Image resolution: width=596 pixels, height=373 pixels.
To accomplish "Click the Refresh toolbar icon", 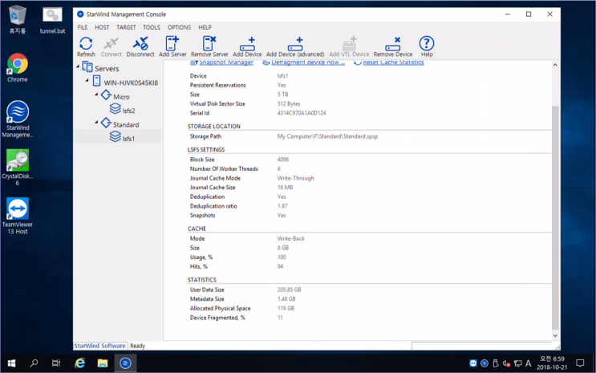I will (86, 47).
